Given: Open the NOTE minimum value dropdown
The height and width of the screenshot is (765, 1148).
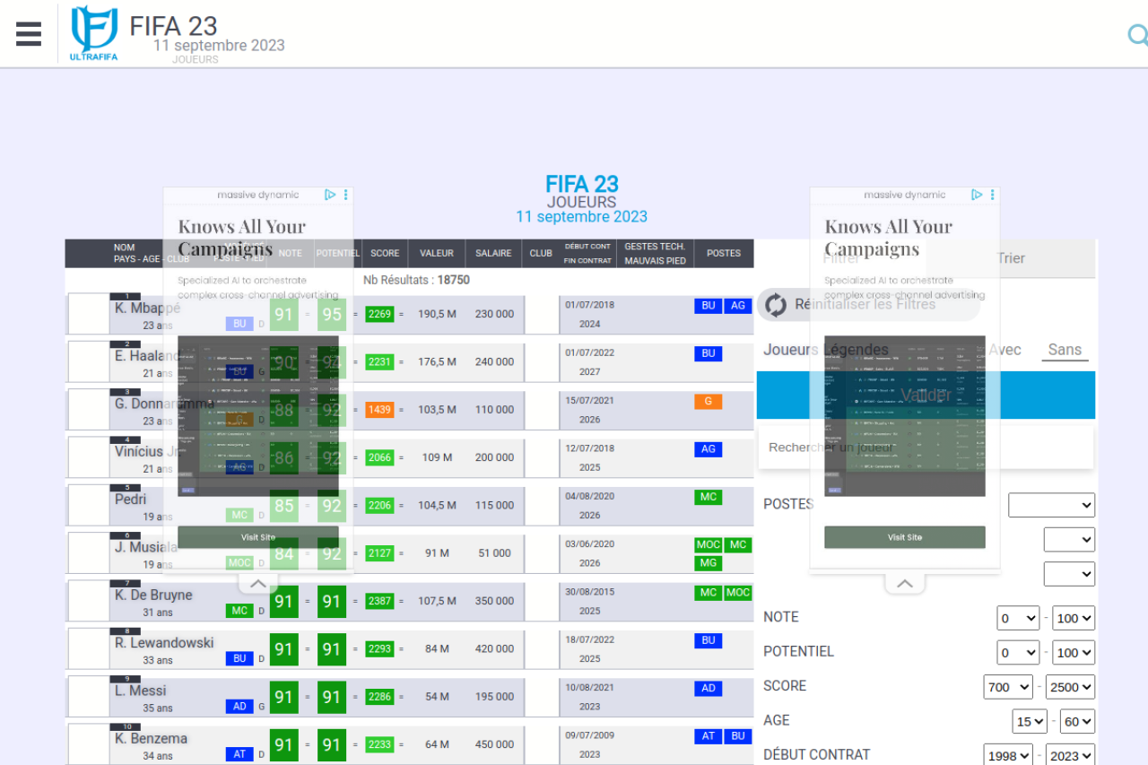Looking at the screenshot, I should pos(1018,618).
